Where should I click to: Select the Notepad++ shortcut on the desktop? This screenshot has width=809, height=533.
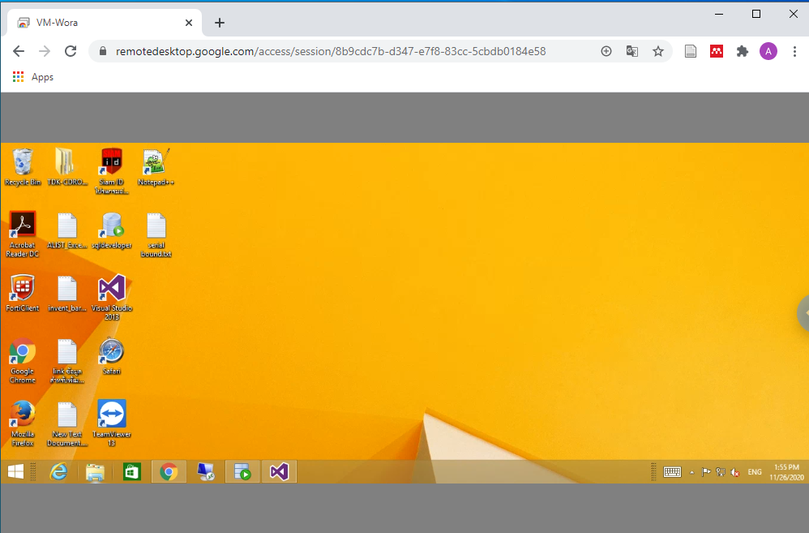156,162
